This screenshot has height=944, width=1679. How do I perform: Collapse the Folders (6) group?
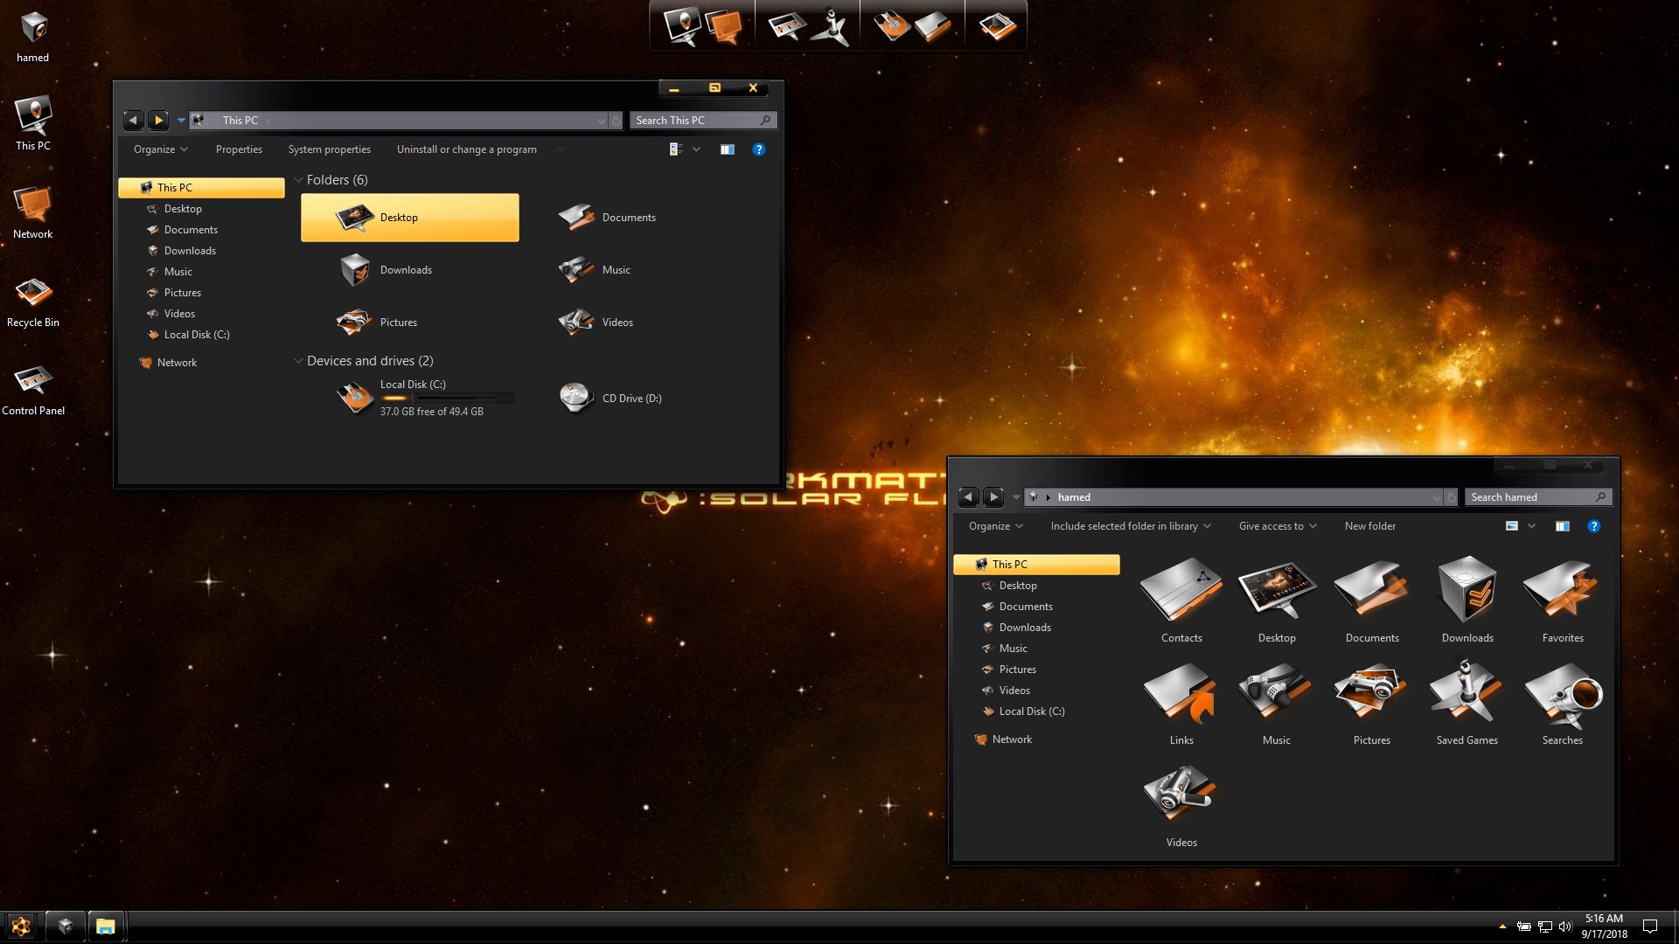(x=298, y=180)
